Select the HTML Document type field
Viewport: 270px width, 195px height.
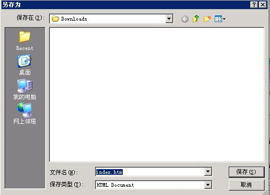(153, 185)
